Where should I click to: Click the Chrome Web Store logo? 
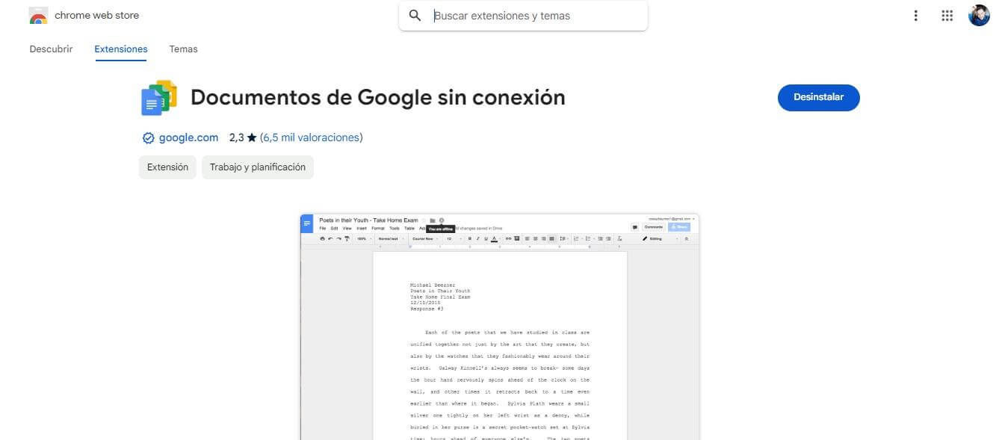[x=37, y=15]
